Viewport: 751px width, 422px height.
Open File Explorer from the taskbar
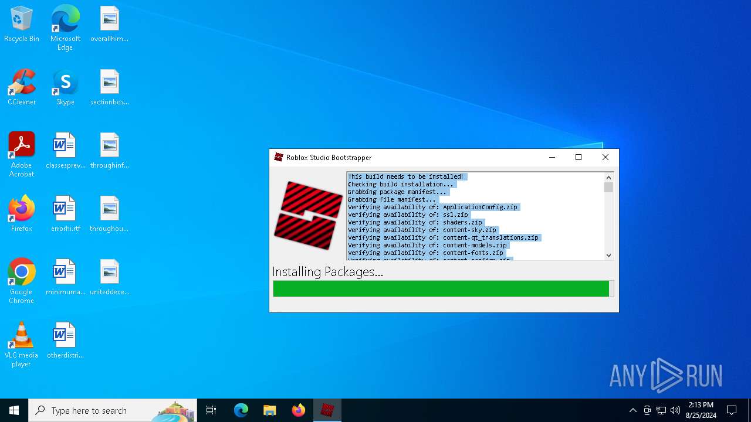click(269, 410)
